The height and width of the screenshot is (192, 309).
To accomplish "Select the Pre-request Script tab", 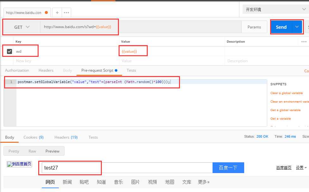I will click(99, 70).
